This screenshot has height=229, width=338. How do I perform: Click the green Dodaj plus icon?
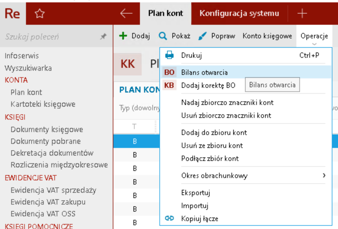point(123,36)
